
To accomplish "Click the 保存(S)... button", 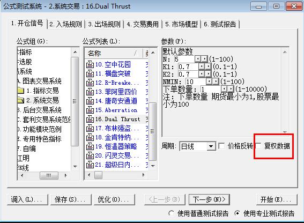I will point(71,199).
